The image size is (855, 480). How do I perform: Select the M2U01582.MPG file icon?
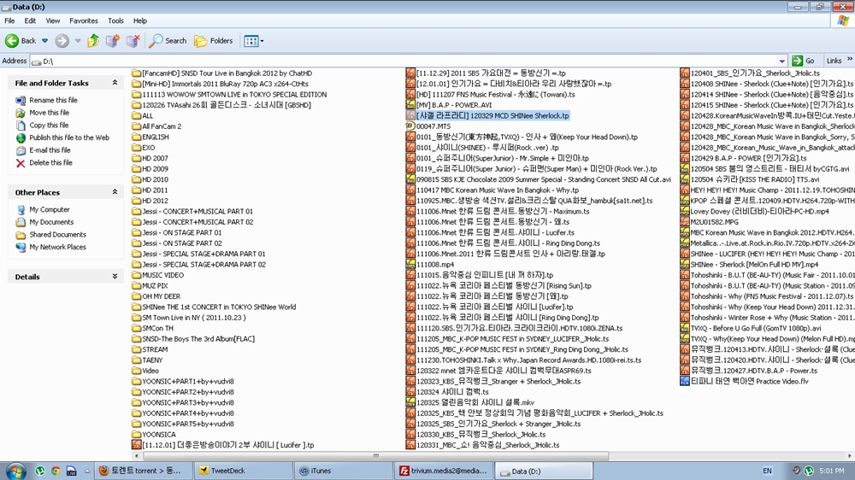684,222
